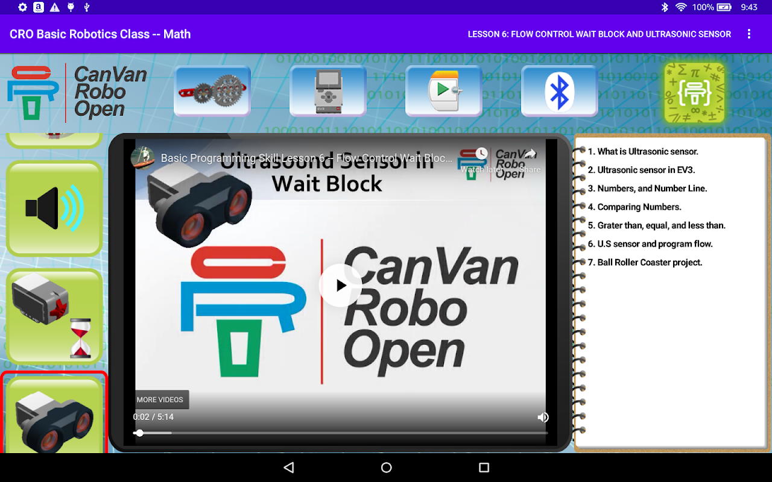Open the programming block category

444,91
